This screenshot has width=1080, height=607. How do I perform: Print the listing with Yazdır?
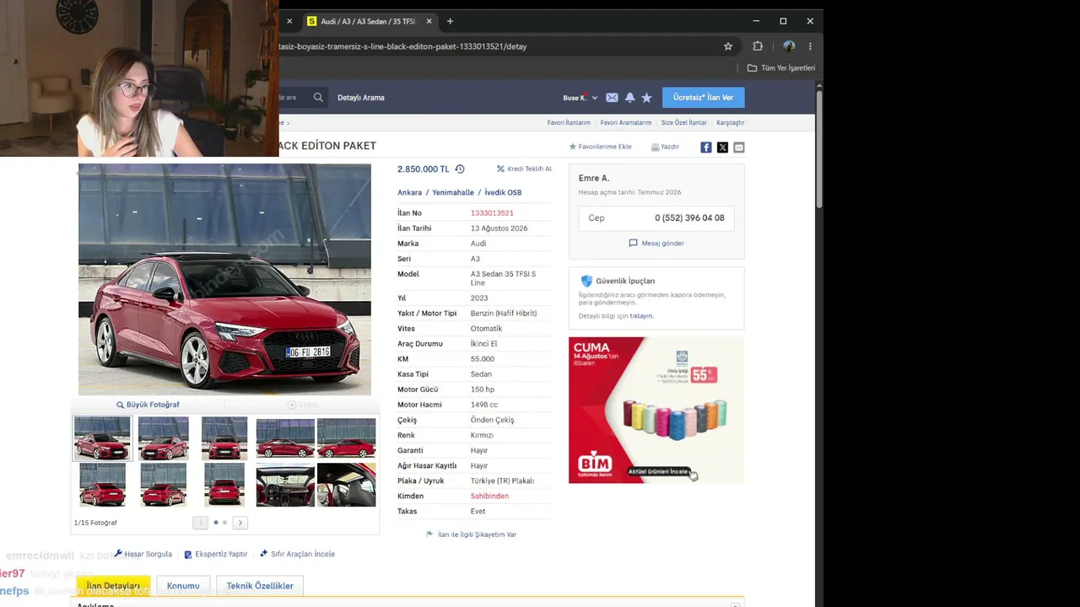pyautogui.click(x=665, y=147)
